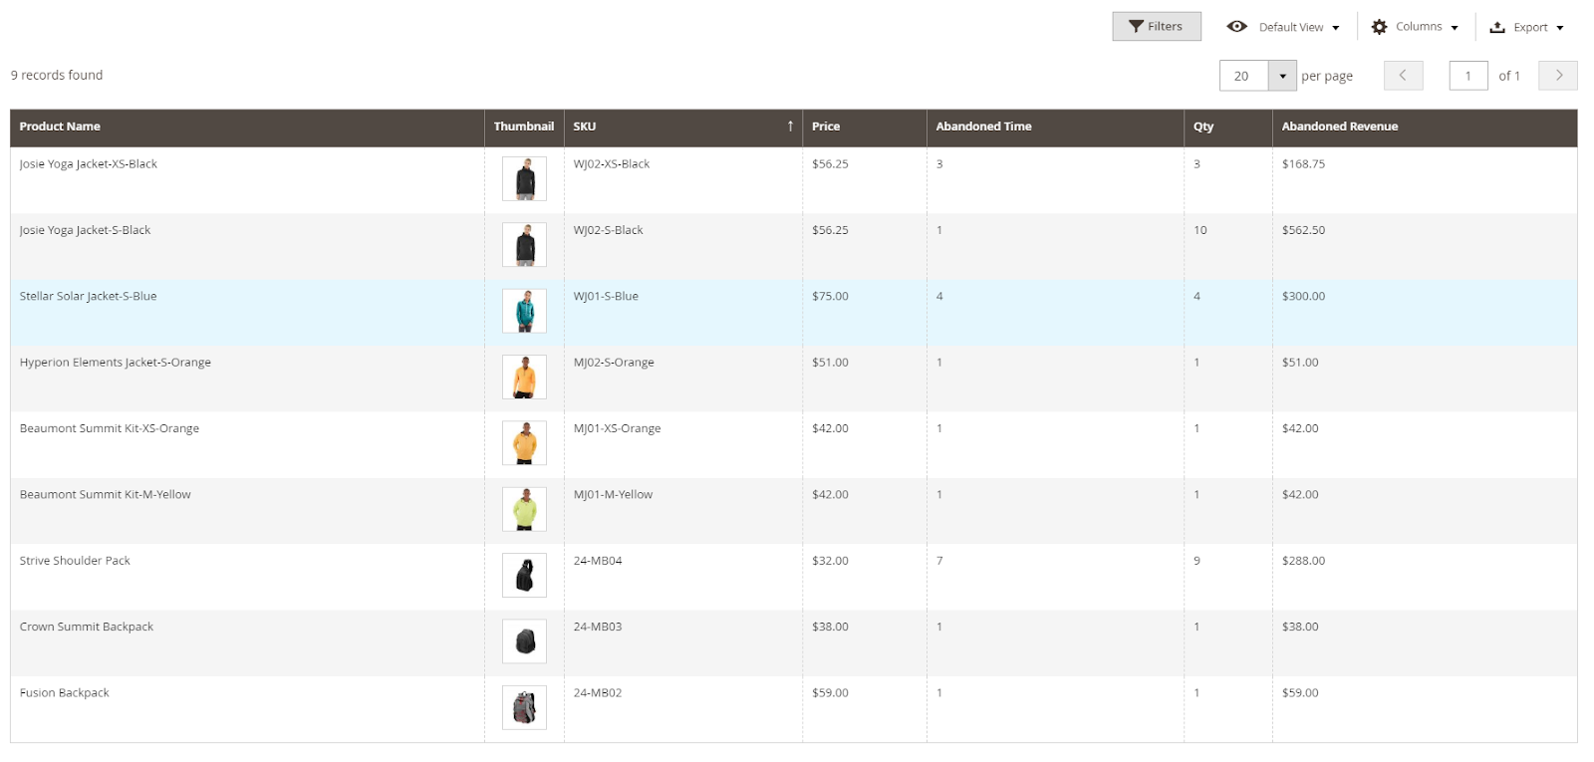Open the Export dropdown menu

[x=1526, y=27]
